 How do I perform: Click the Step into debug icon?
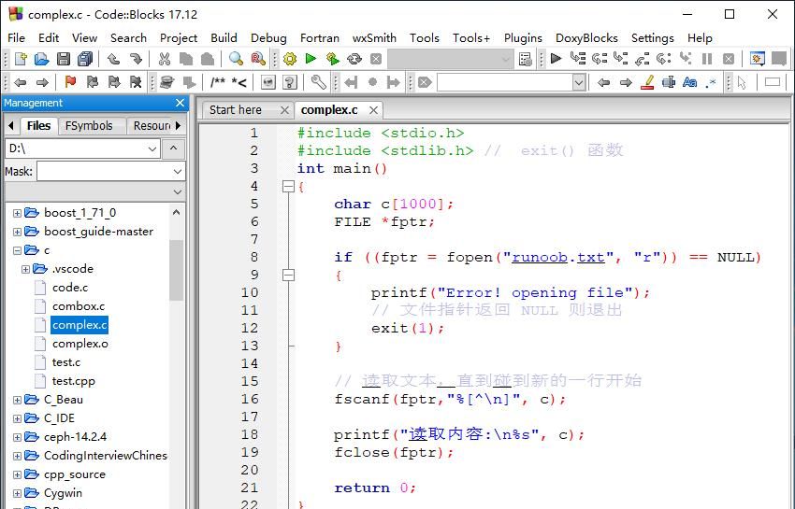click(621, 59)
